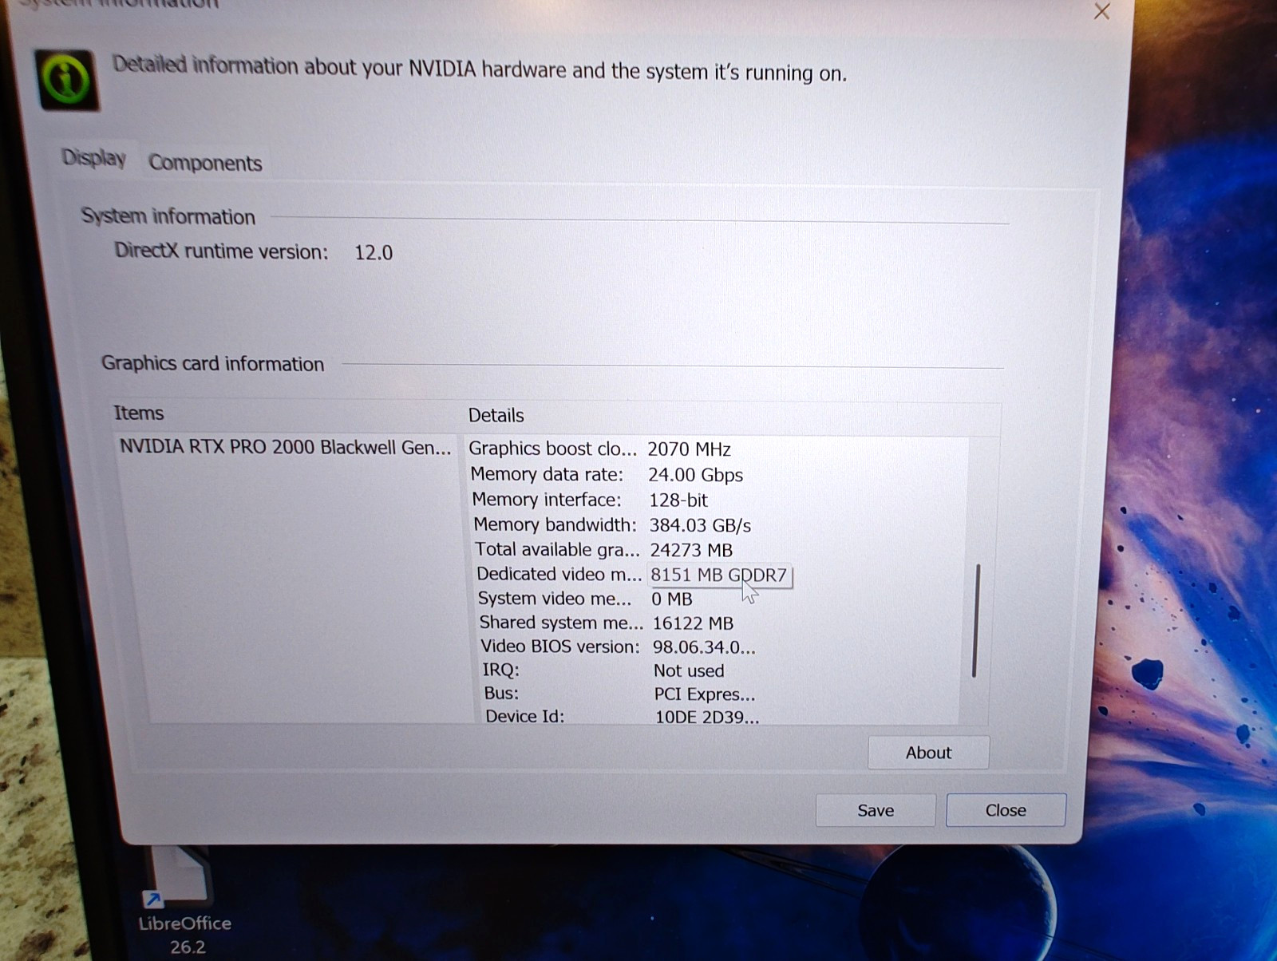1277x961 pixels.
Task: Click the 0 MB value
Action: [x=672, y=599]
